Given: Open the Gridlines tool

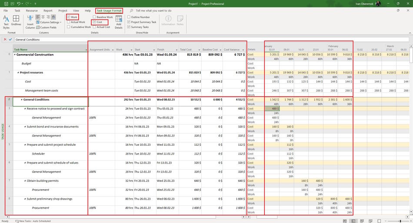Looking at the screenshot, I should coord(16,20).
